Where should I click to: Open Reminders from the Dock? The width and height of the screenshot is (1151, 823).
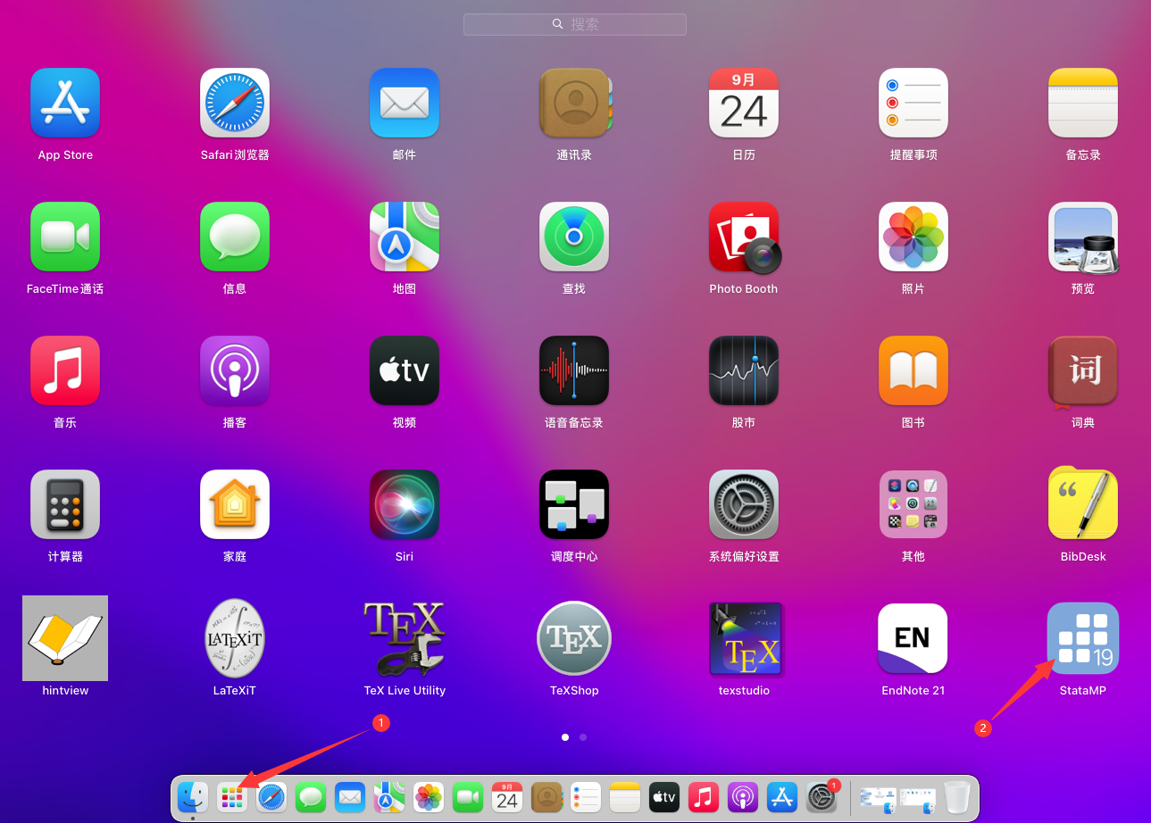click(586, 796)
